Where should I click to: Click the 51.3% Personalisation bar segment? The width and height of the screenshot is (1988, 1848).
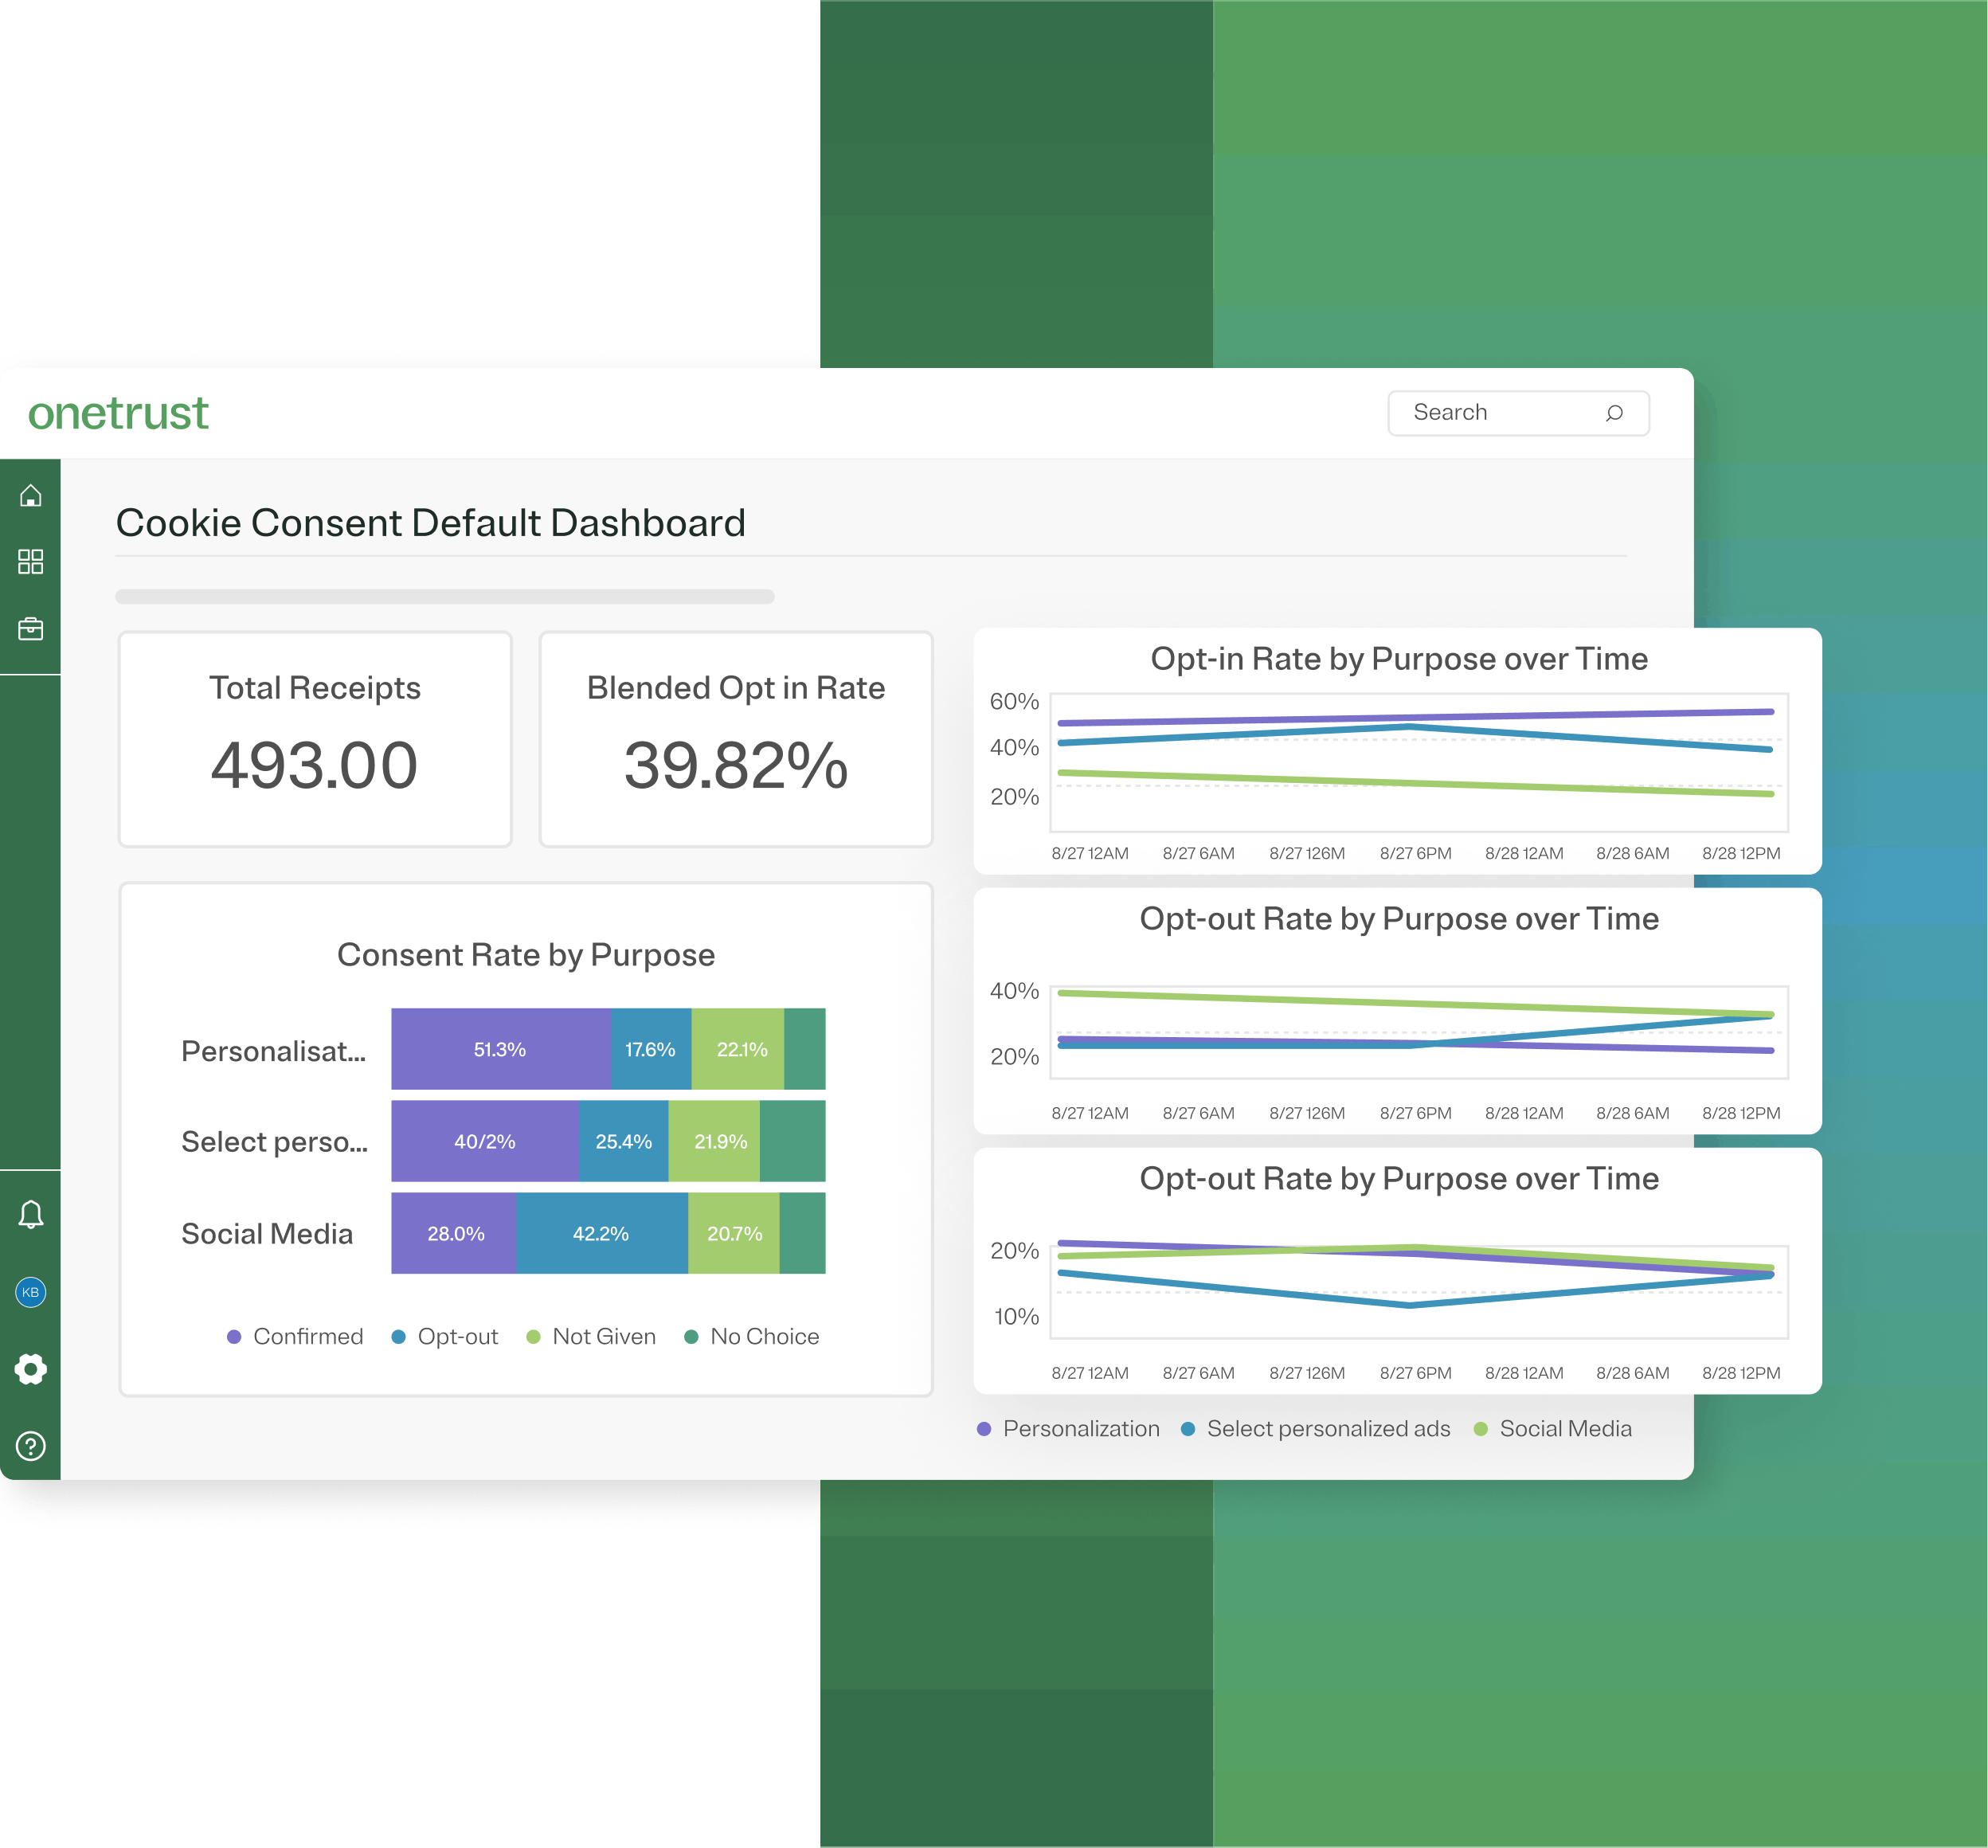coord(500,1049)
